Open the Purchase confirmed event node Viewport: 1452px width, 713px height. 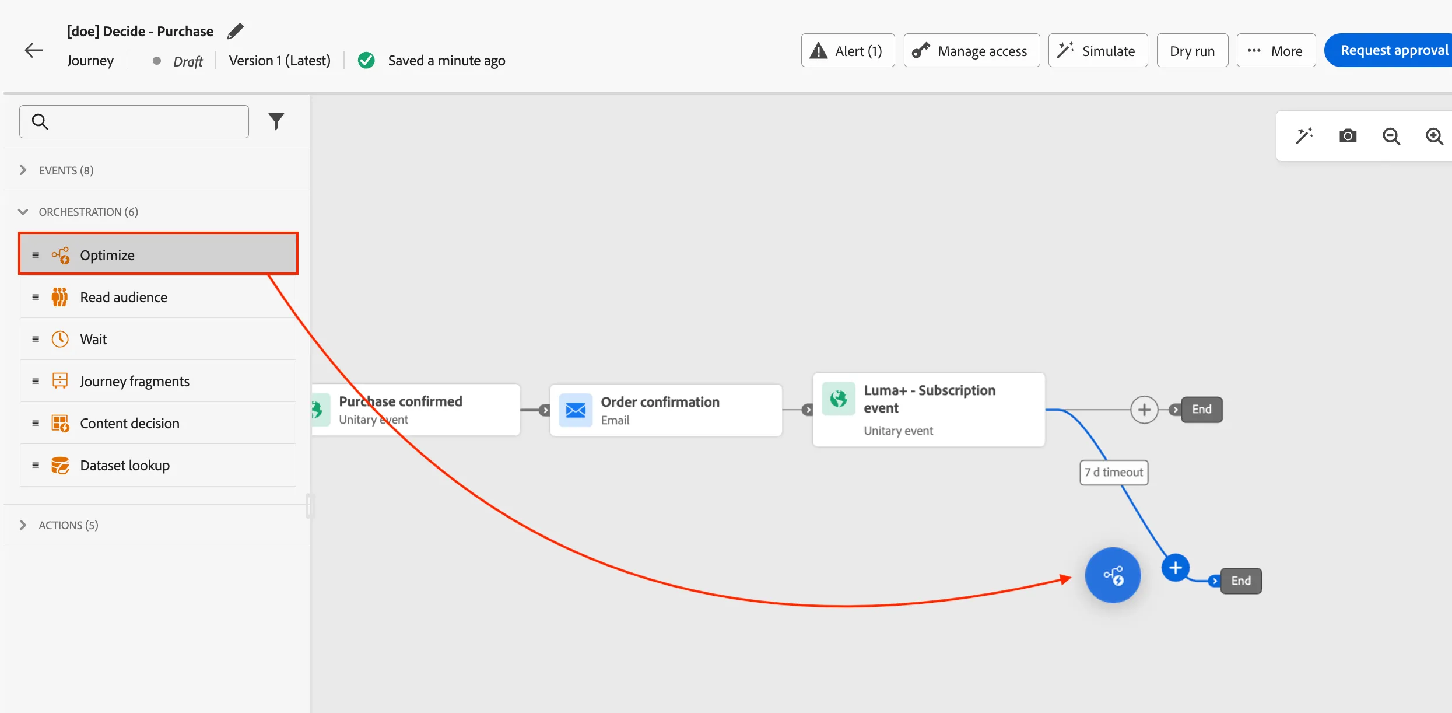coord(416,410)
